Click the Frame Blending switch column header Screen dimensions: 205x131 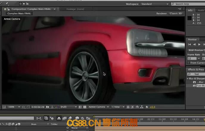pos(10,124)
